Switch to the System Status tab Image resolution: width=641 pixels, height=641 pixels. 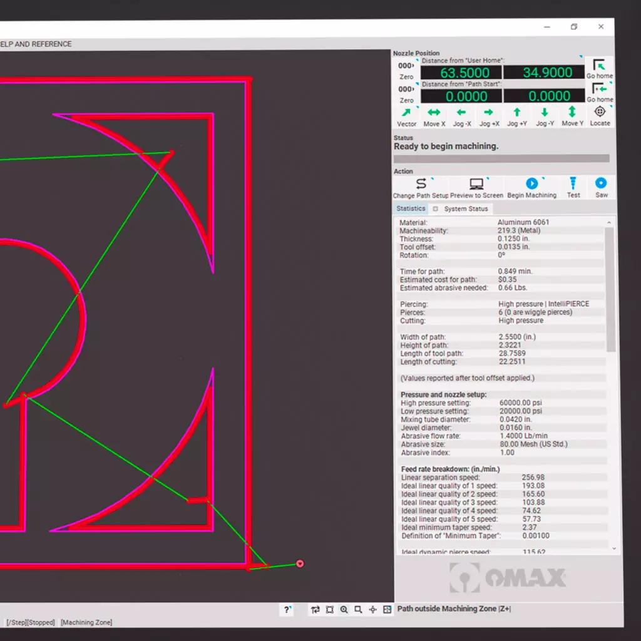[465, 208]
